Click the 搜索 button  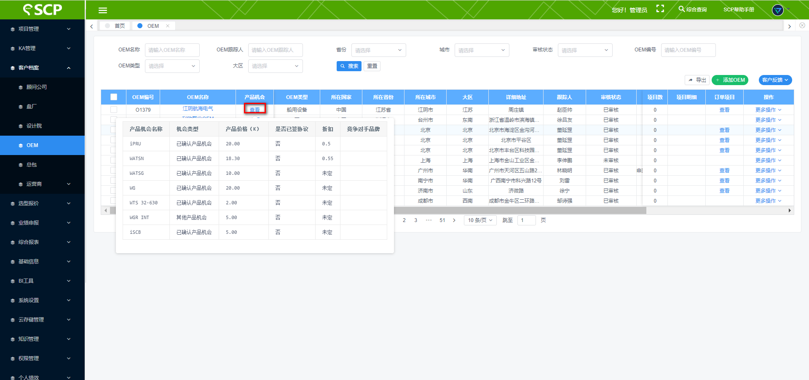(349, 66)
